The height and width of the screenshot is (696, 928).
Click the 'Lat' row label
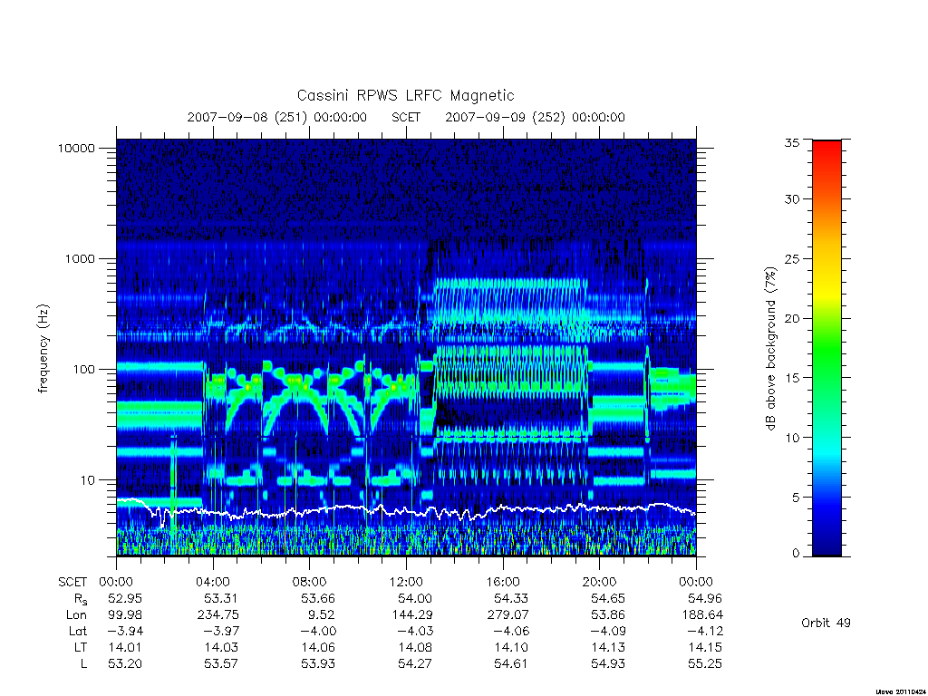[78, 632]
